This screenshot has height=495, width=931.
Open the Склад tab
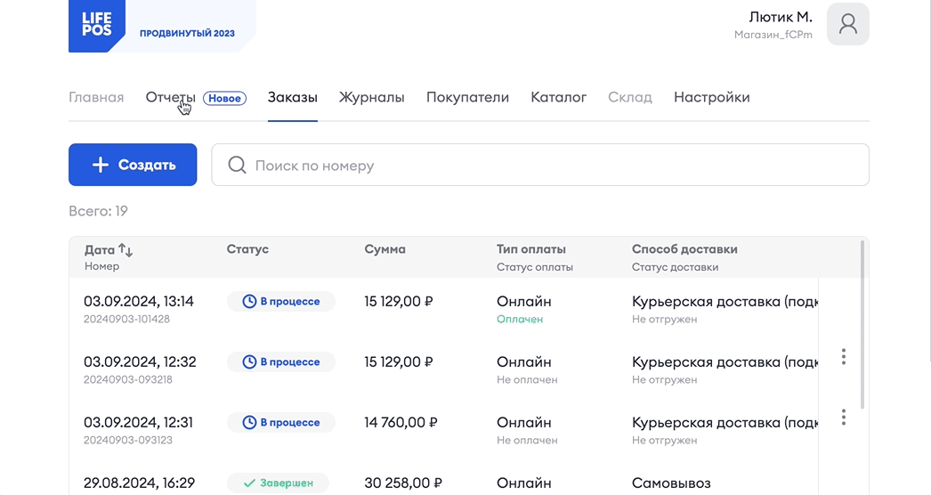(x=630, y=97)
